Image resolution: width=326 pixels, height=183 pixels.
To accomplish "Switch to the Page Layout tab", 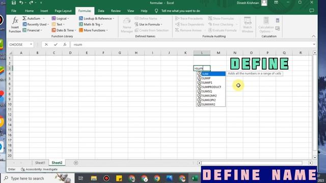I will (x=63, y=11).
